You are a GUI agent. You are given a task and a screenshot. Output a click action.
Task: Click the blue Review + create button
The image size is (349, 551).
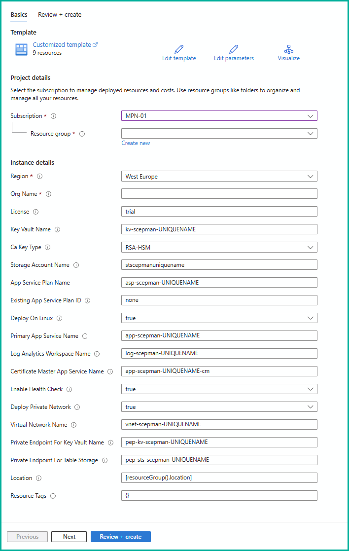click(x=121, y=537)
